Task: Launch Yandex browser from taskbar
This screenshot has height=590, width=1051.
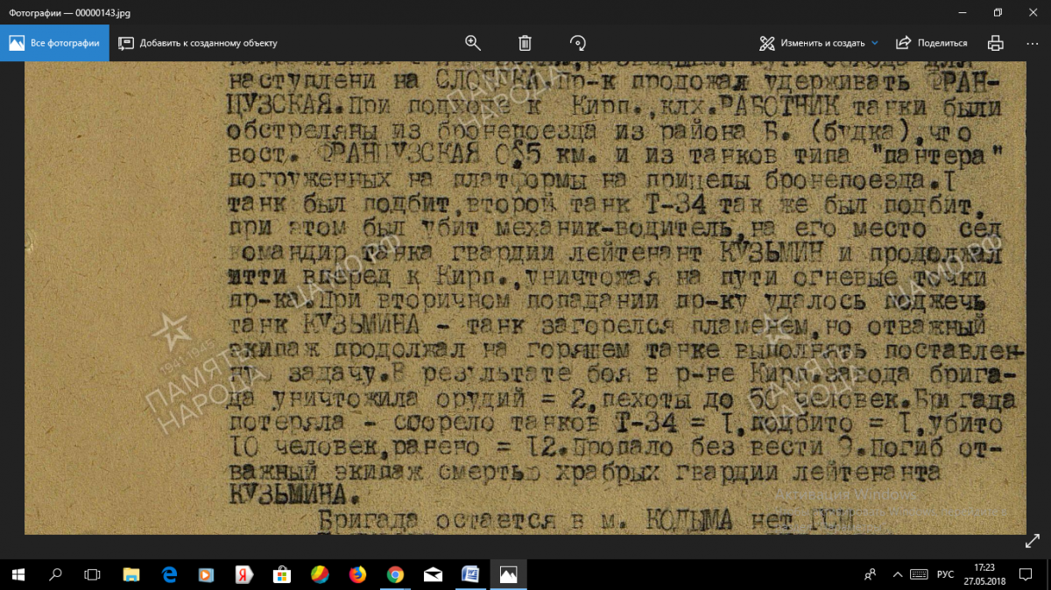Action: pos(244,574)
